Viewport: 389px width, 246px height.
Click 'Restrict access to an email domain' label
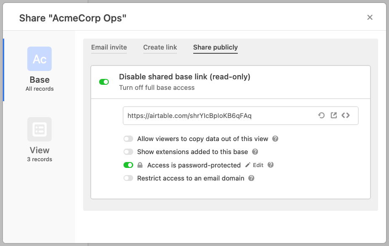pos(191,178)
